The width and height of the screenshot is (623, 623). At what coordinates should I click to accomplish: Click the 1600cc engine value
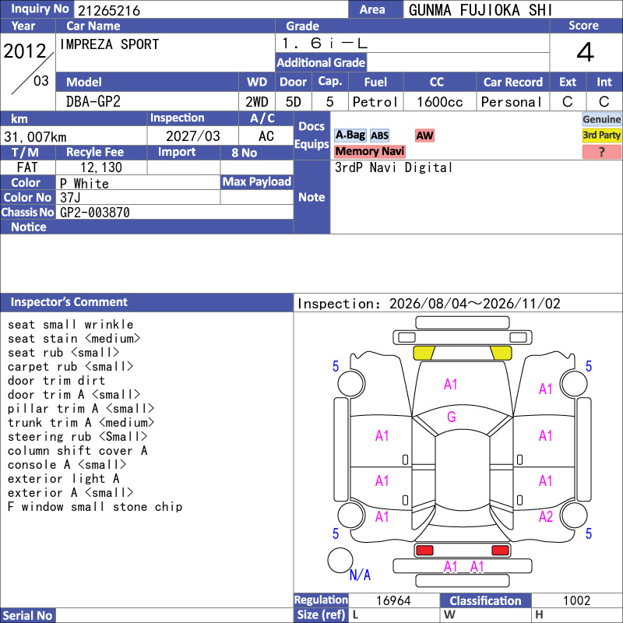pyautogui.click(x=439, y=102)
